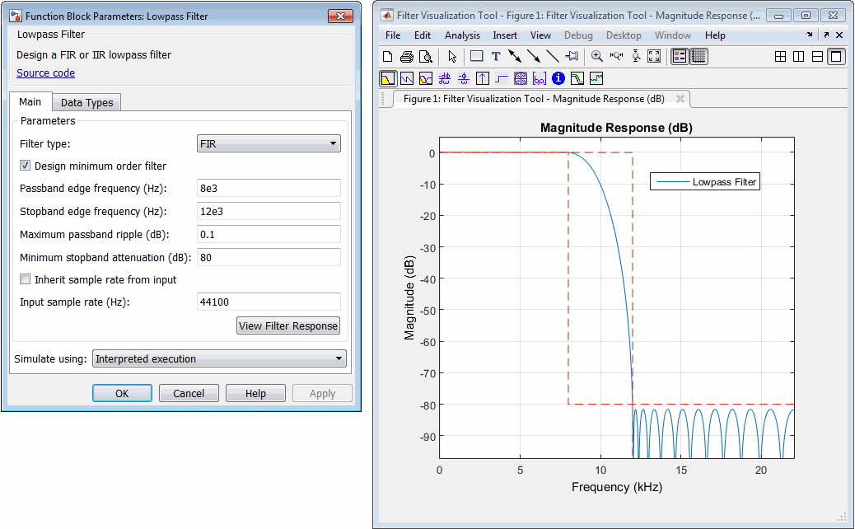
Task: Toggle the legend display button
Action: tap(680, 57)
